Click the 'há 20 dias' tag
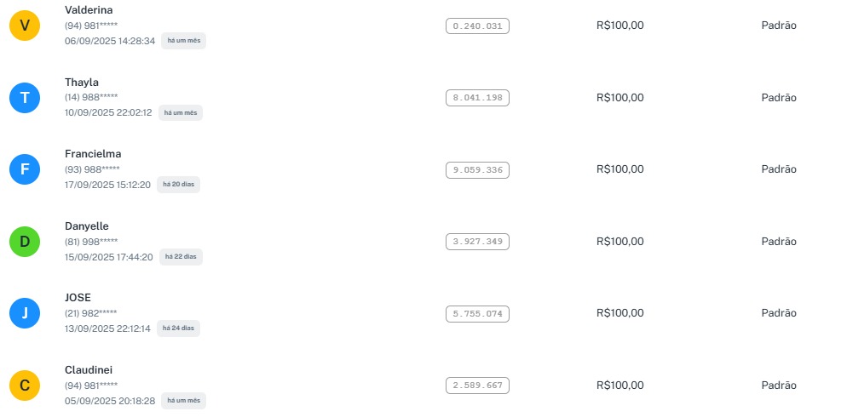This screenshot has width=847, height=417. coord(178,185)
